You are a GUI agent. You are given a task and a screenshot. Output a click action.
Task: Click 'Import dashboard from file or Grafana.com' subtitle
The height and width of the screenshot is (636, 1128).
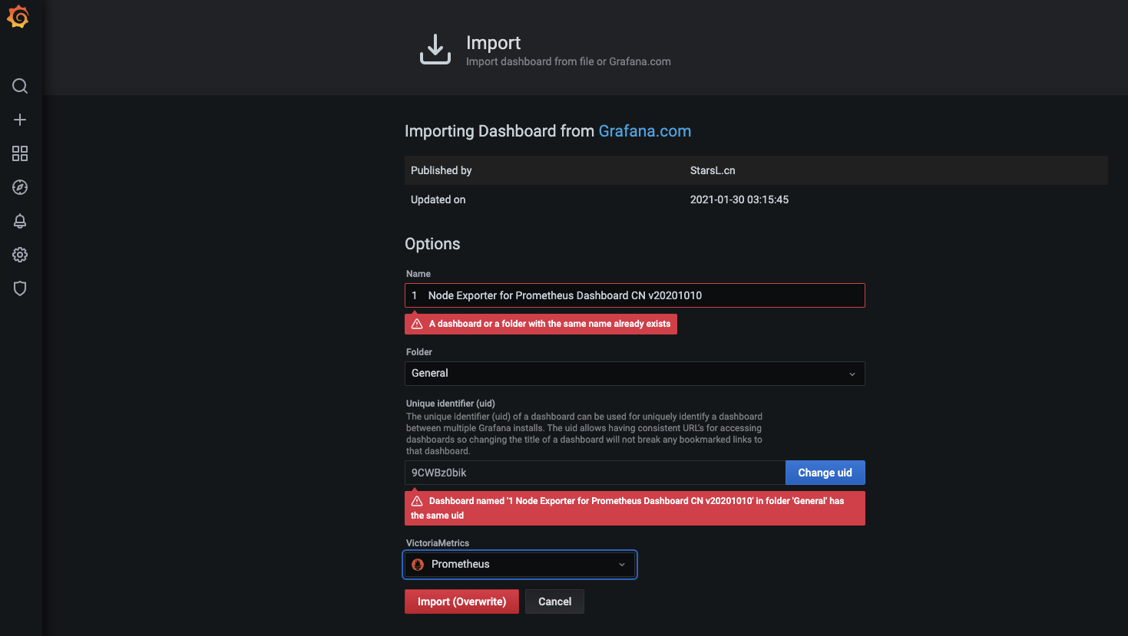tap(568, 61)
